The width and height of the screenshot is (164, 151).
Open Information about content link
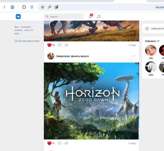pyautogui.click(x=27, y=41)
